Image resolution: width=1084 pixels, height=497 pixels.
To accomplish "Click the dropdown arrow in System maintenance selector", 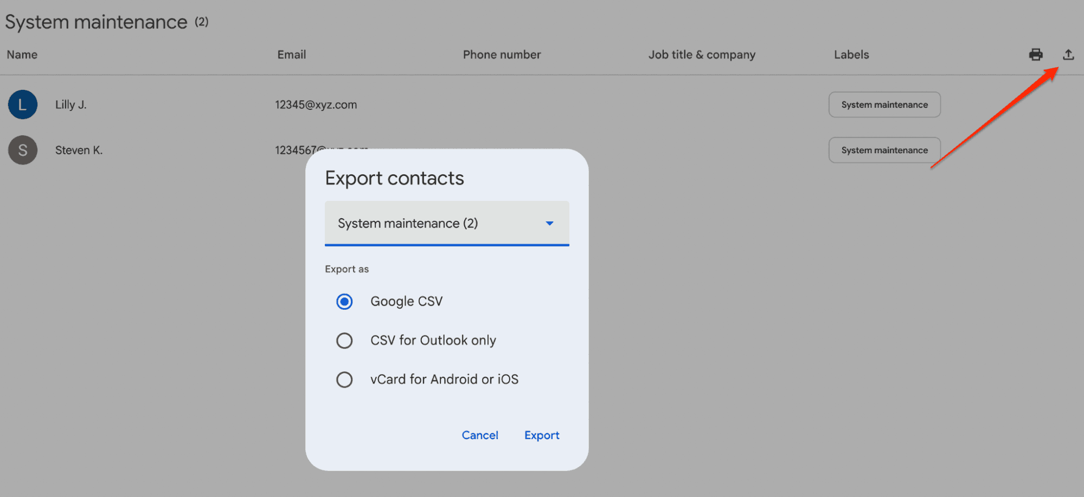I will (x=550, y=223).
